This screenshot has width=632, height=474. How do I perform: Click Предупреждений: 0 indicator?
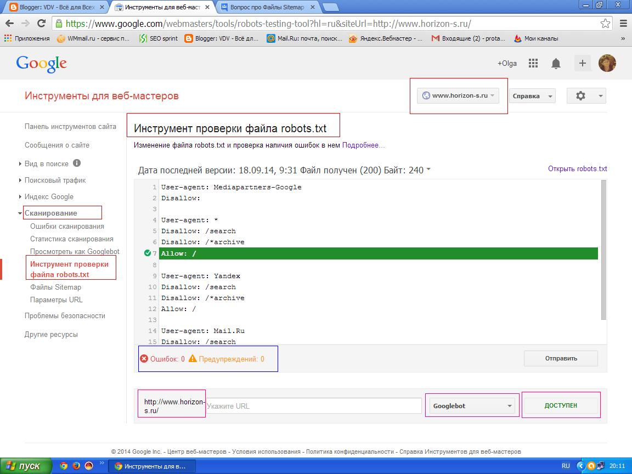pyautogui.click(x=227, y=359)
